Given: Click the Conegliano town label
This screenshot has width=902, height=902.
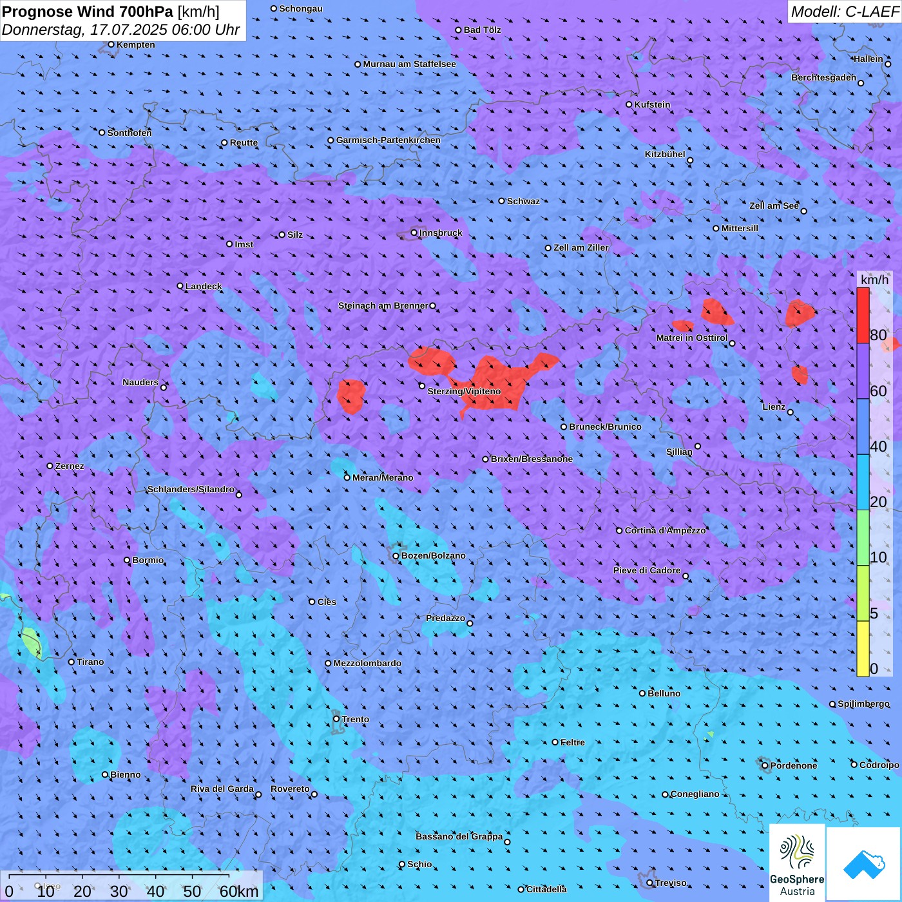Looking at the screenshot, I should [x=695, y=794].
